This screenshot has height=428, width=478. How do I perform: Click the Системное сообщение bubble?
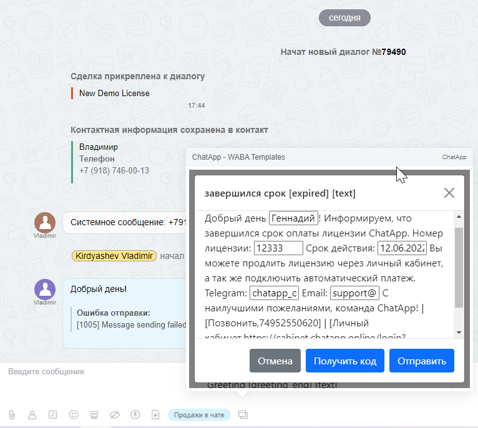(x=125, y=222)
